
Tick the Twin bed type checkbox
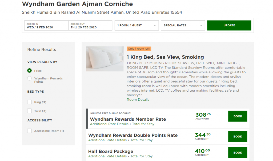click(30, 111)
